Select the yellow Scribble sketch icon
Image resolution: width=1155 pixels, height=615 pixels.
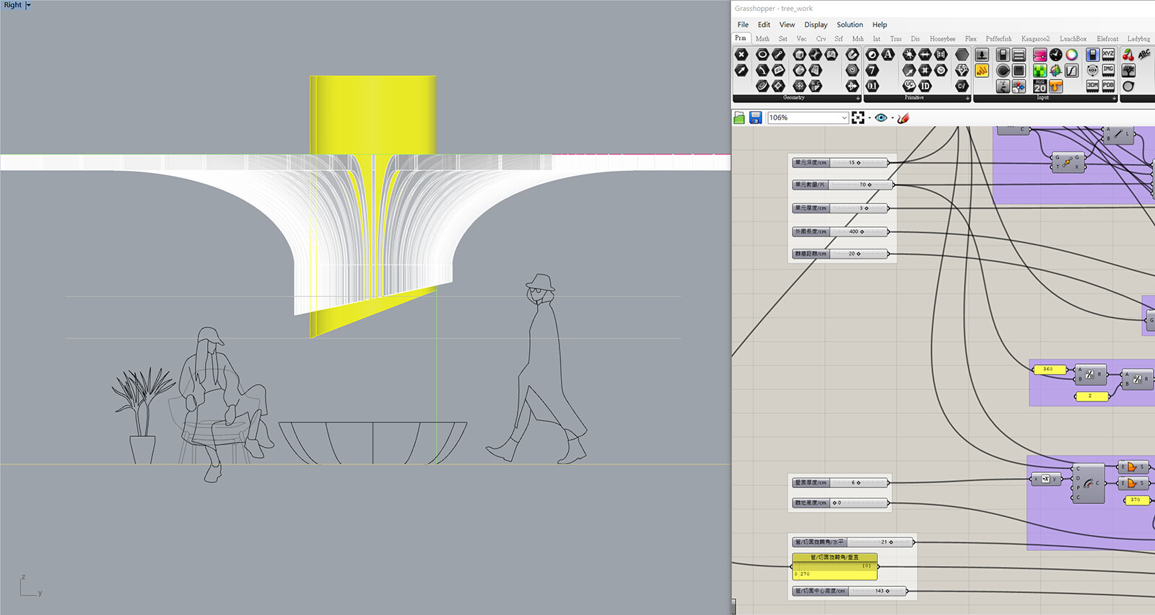(x=982, y=70)
